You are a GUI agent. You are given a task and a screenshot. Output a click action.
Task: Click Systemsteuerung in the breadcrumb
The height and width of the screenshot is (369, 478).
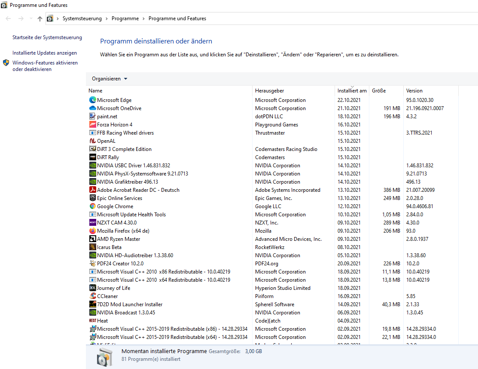click(x=82, y=18)
